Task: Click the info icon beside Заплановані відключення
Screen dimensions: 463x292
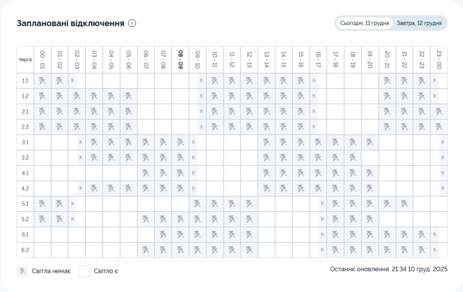Action: pyautogui.click(x=132, y=24)
